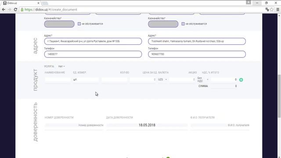
Task: Click the 'Кол-во' column header
Action: (x=125, y=72)
